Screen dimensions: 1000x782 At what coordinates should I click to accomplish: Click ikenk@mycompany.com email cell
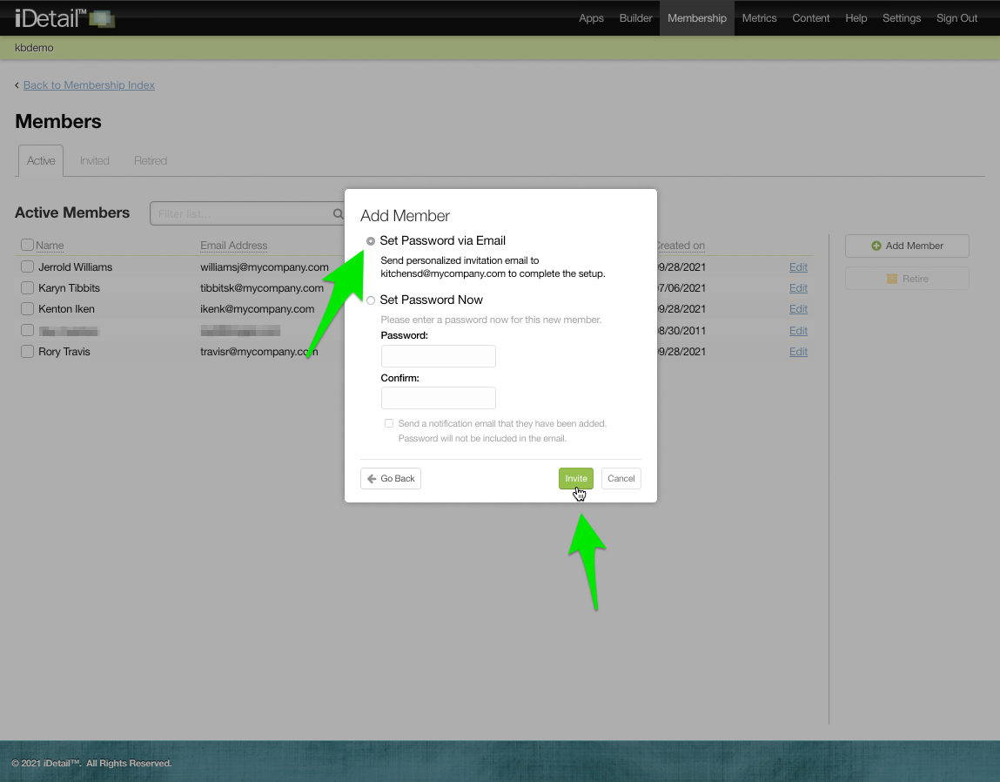click(257, 309)
